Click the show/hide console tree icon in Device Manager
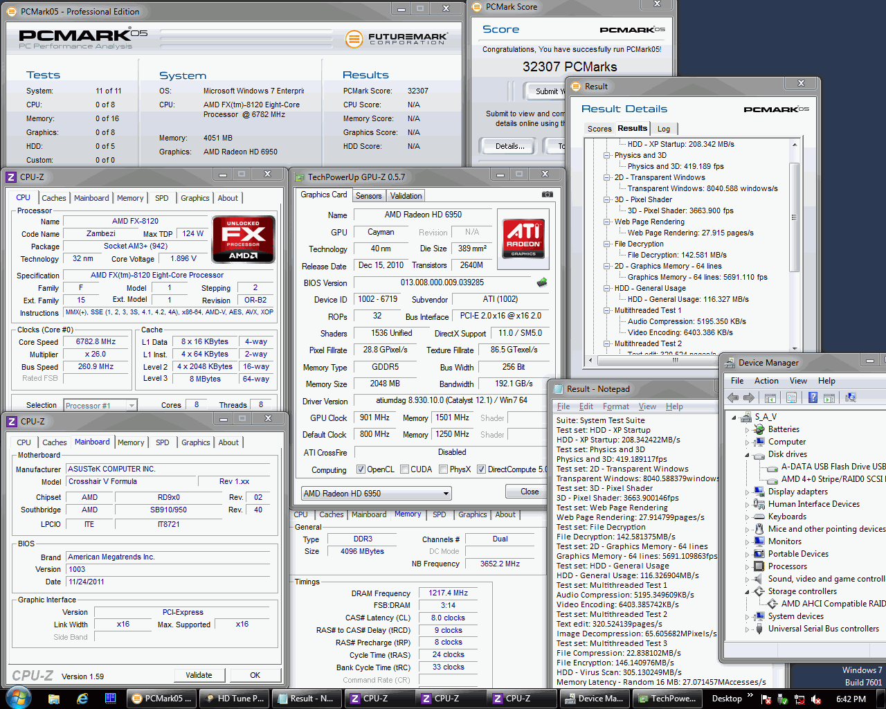Image resolution: width=886 pixels, height=709 pixels. point(770,397)
